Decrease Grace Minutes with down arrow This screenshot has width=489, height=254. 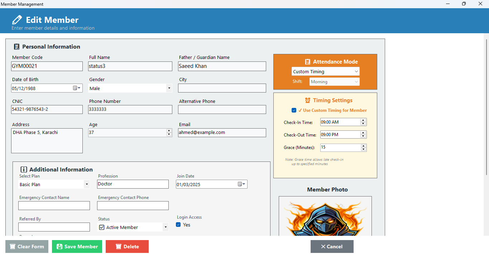click(364, 149)
